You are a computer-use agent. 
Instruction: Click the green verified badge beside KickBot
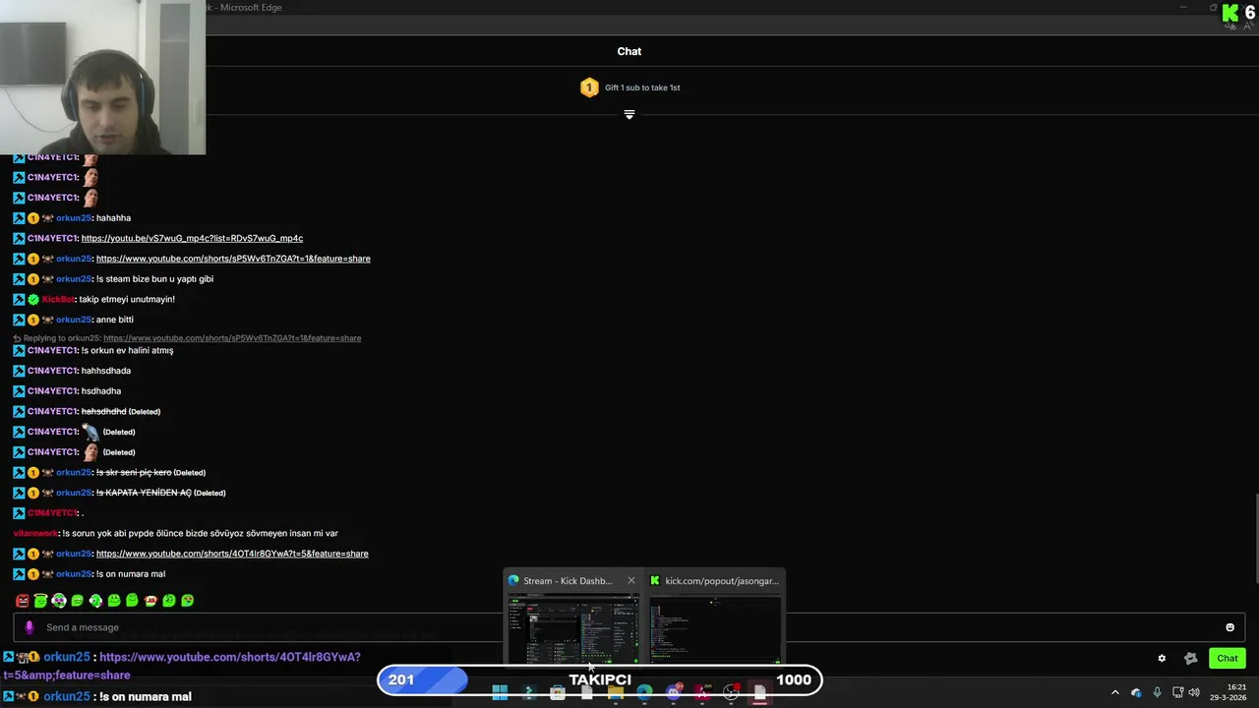click(x=33, y=299)
